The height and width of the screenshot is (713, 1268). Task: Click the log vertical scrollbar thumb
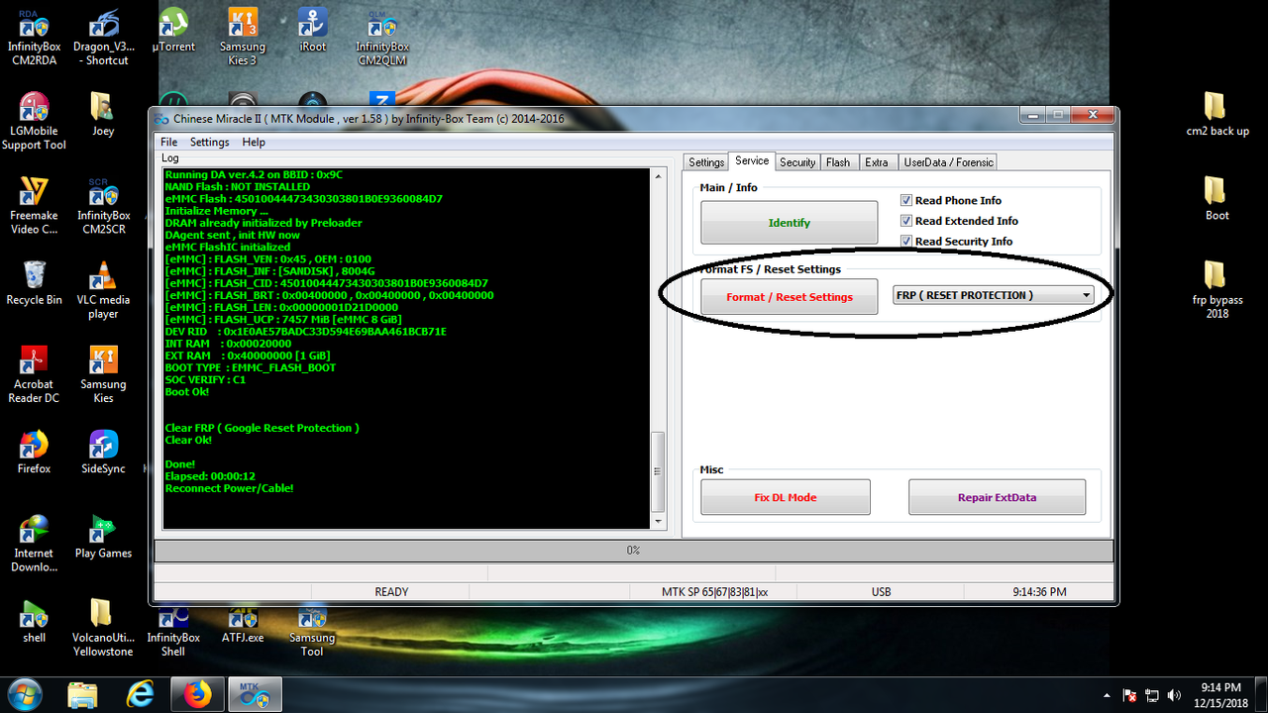coord(659,470)
